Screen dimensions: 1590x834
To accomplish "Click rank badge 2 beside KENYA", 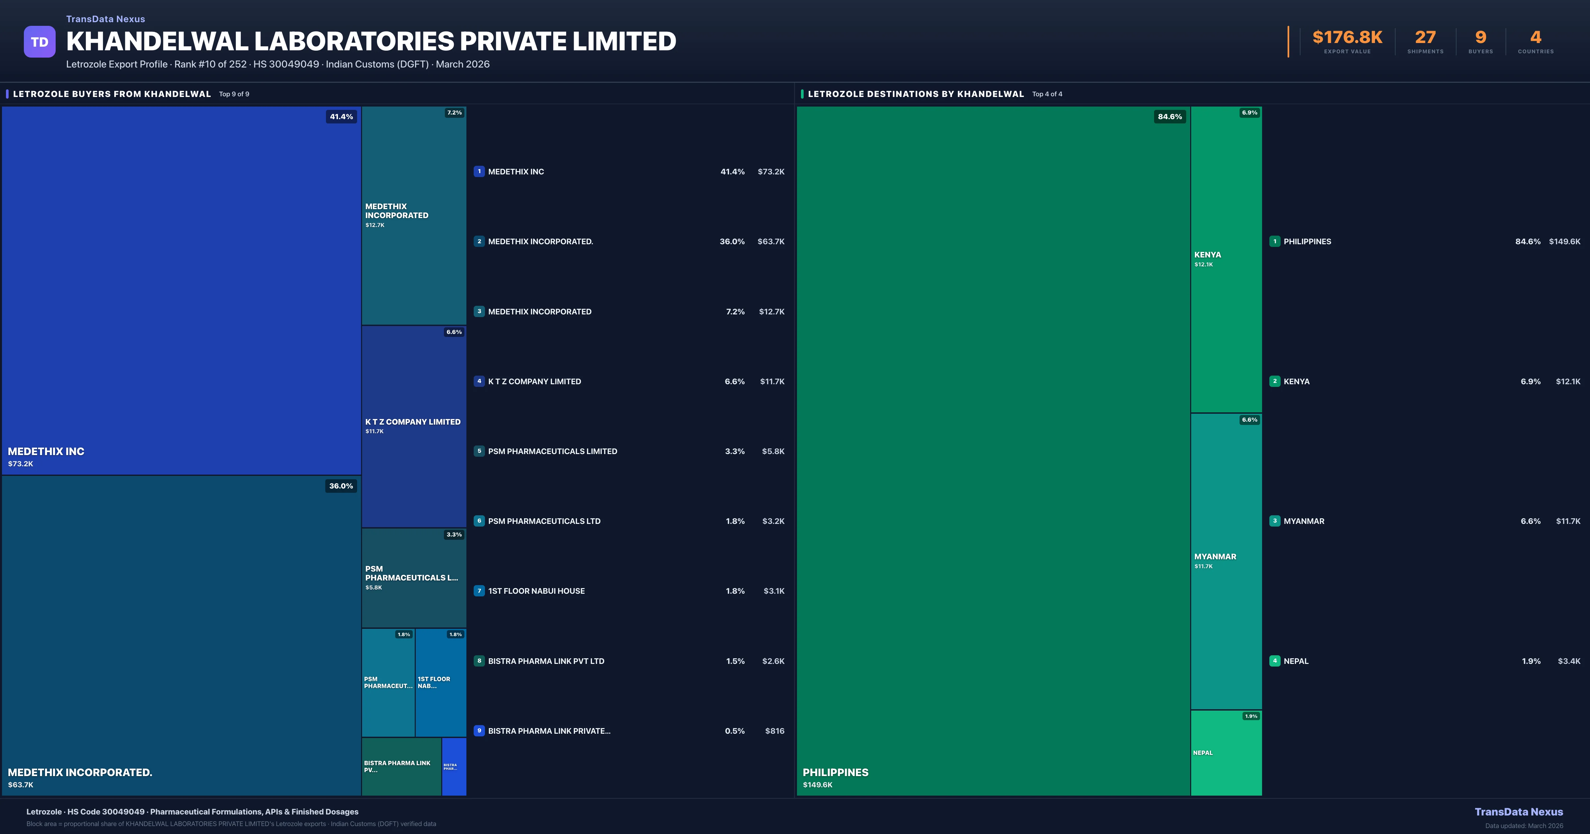I will coord(1275,381).
